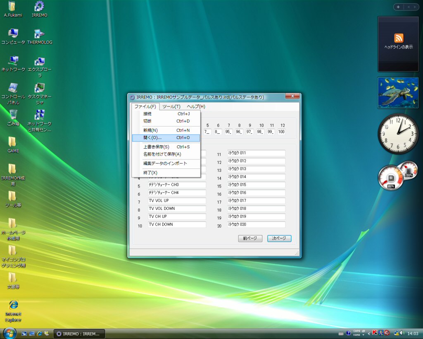Click the 98_ page box under column 10
Viewport: 423px width, 339px height.
(260, 132)
